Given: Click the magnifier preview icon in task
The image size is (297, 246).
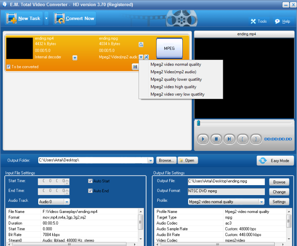Looking at the screenshot, I should click(141, 45).
